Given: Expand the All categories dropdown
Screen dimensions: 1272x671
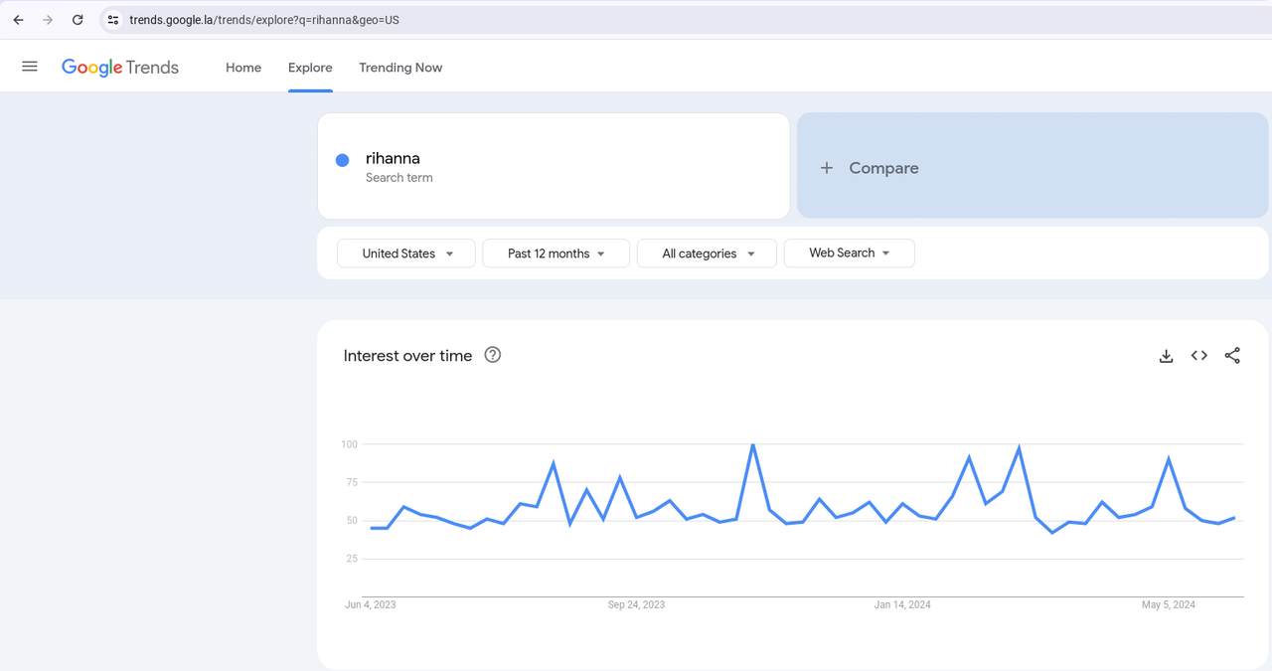Looking at the screenshot, I should pos(707,253).
